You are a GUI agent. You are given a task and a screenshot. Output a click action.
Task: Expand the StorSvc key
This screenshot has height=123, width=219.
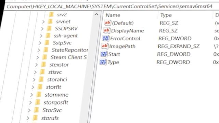click(29, 110)
